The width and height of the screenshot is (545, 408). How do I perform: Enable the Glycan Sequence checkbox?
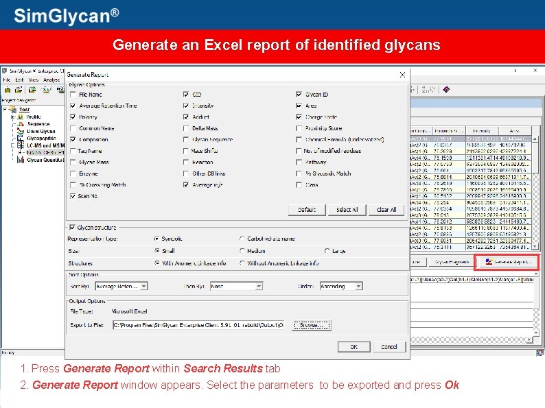pos(186,140)
